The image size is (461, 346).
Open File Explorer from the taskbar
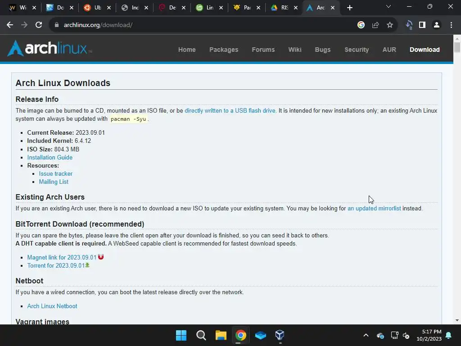[x=221, y=335]
